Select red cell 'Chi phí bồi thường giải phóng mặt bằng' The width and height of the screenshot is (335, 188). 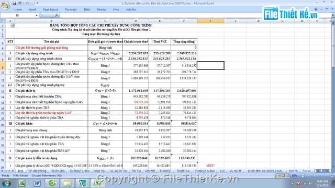pyautogui.click(x=51, y=48)
